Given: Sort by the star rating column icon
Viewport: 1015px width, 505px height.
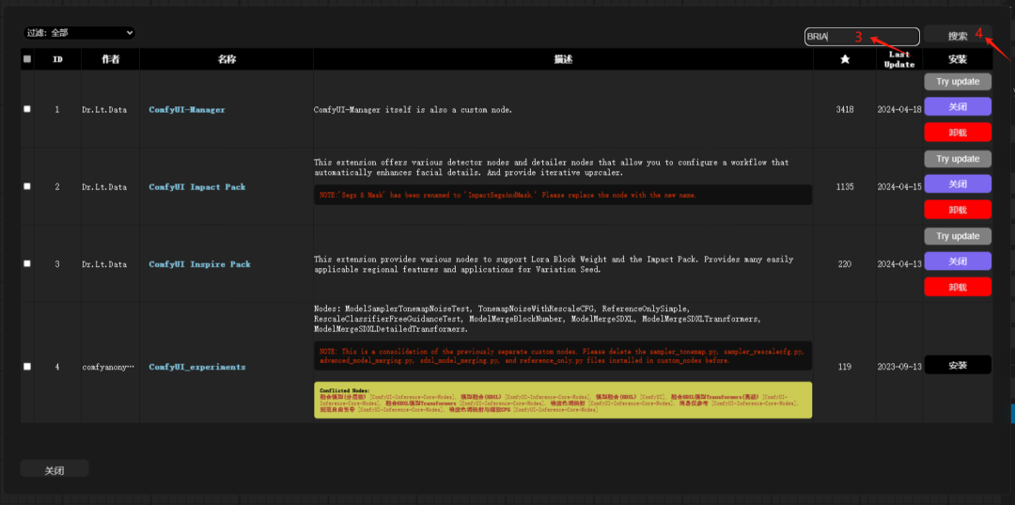Looking at the screenshot, I should pyautogui.click(x=845, y=59).
